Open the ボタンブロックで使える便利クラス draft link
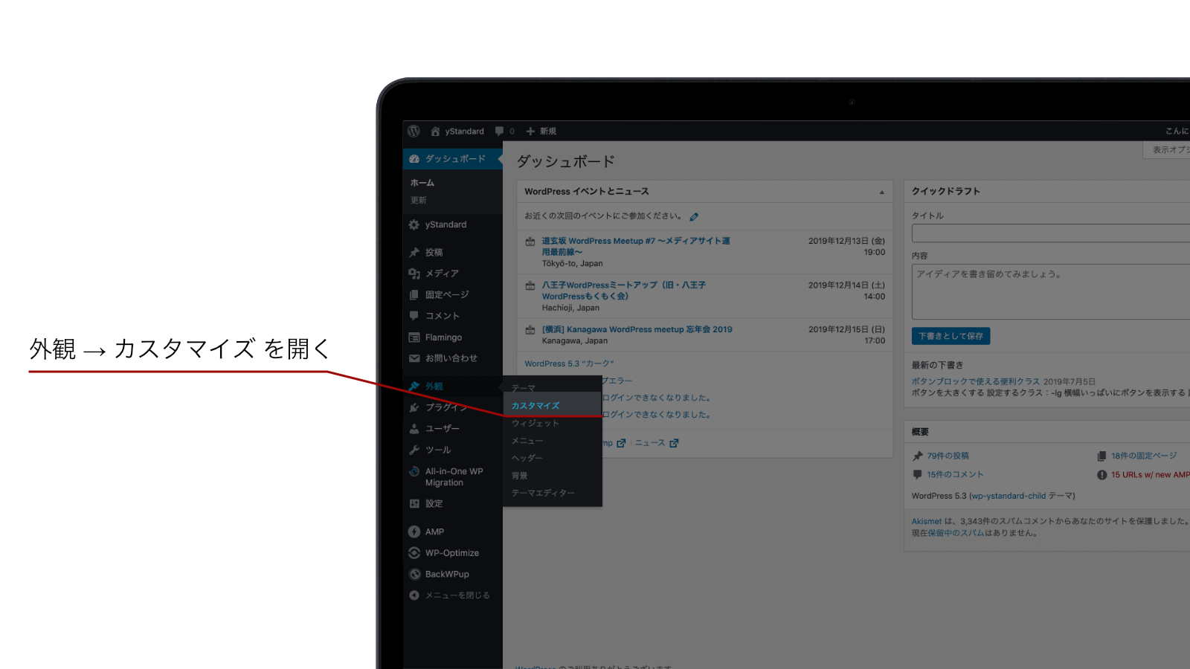Viewport: 1190px width, 669px height. click(x=976, y=381)
